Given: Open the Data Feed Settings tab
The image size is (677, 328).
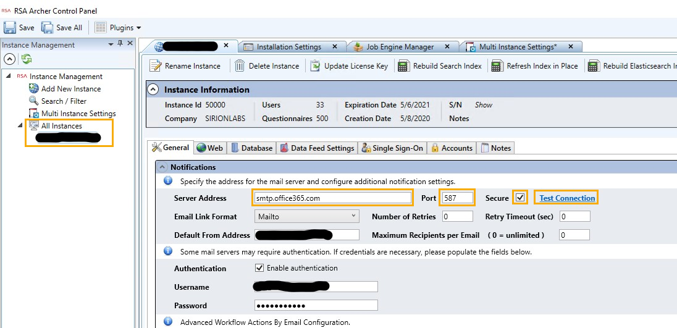Looking at the screenshot, I should [x=317, y=148].
